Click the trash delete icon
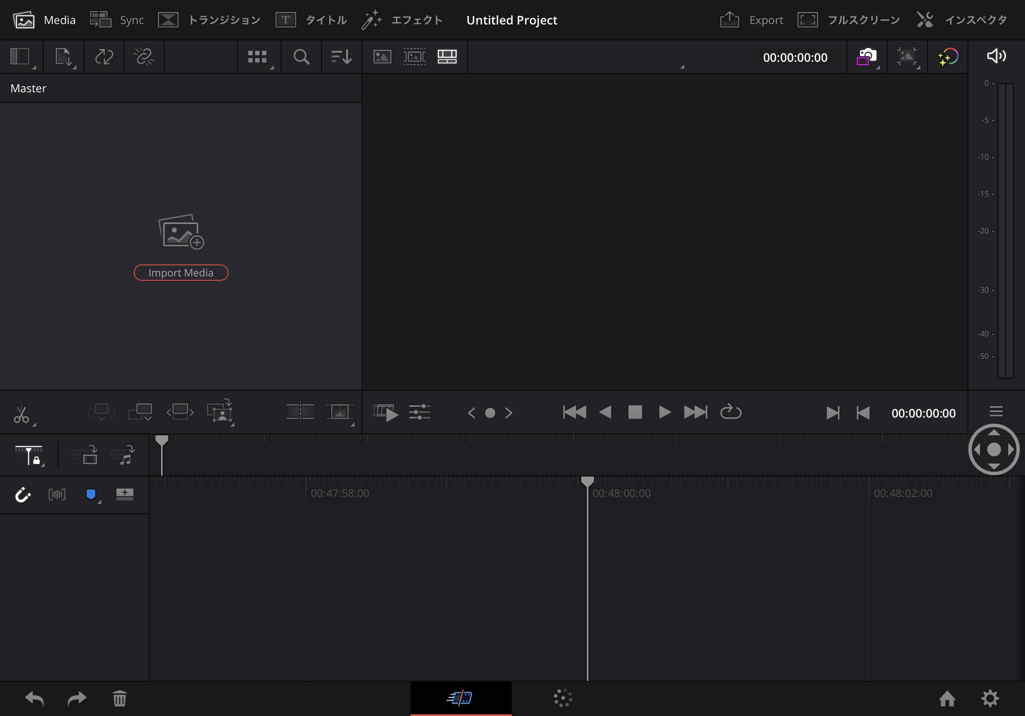1025x716 pixels. pos(119,698)
